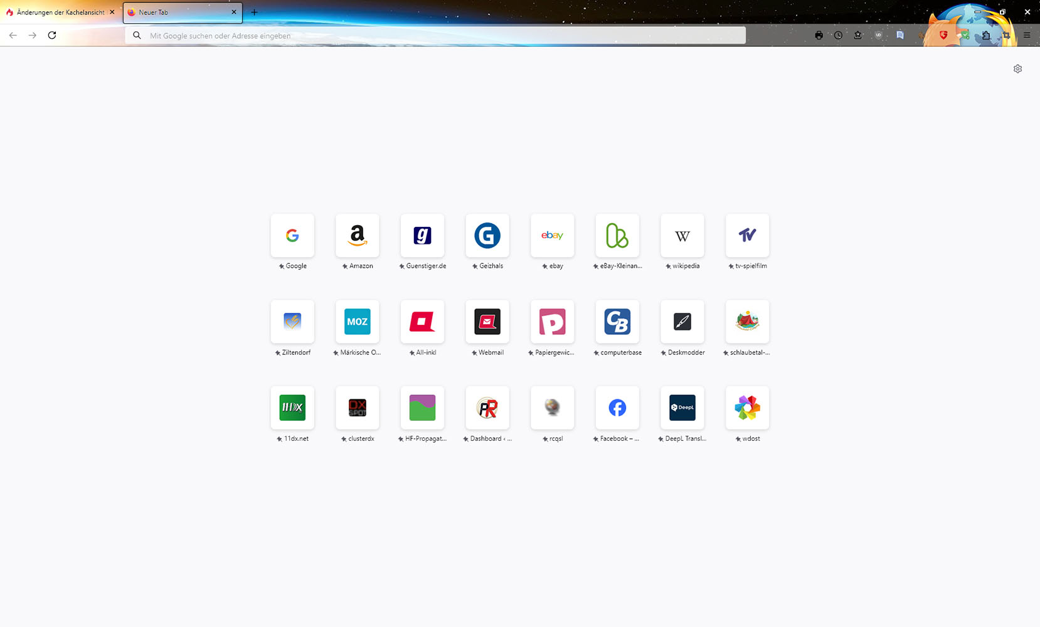This screenshot has height=627, width=1040.
Task: Open the Google shortcut tile
Action: [x=292, y=236]
